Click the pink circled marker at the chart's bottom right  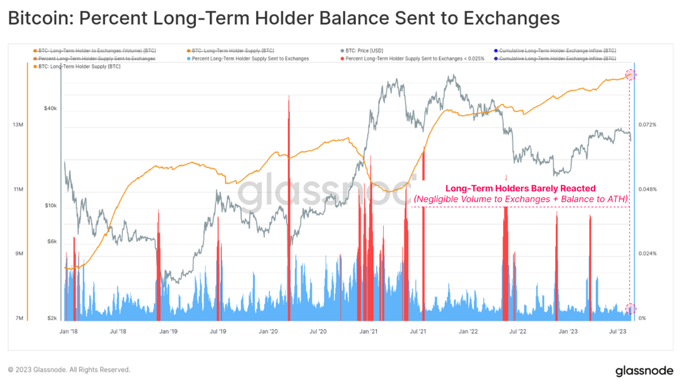631,309
